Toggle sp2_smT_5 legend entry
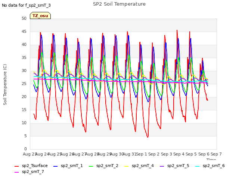 pyautogui.click(x=174, y=166)
